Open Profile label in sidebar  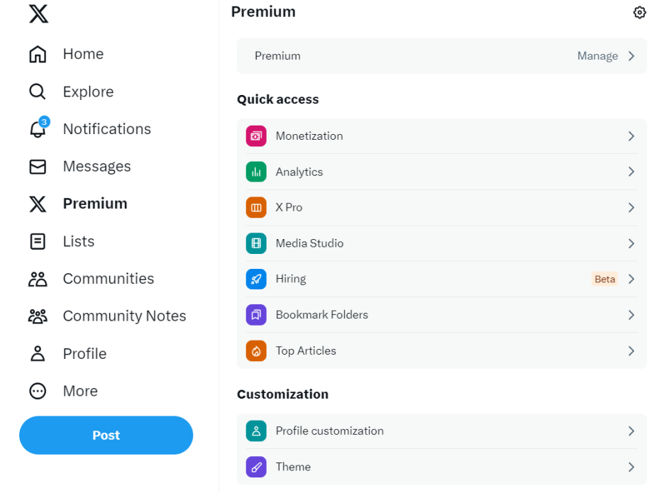tap(84, 354)
